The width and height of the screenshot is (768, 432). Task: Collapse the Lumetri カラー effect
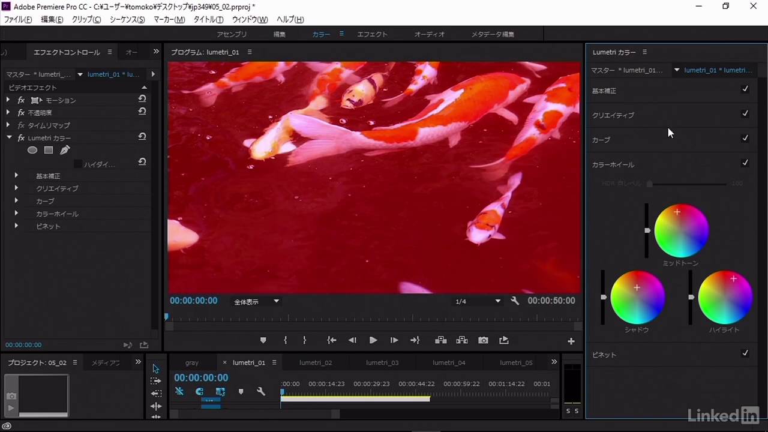pyautogui.click(x=9, y=138)
